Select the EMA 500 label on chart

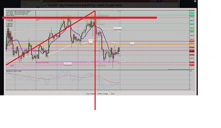[68, 64]
